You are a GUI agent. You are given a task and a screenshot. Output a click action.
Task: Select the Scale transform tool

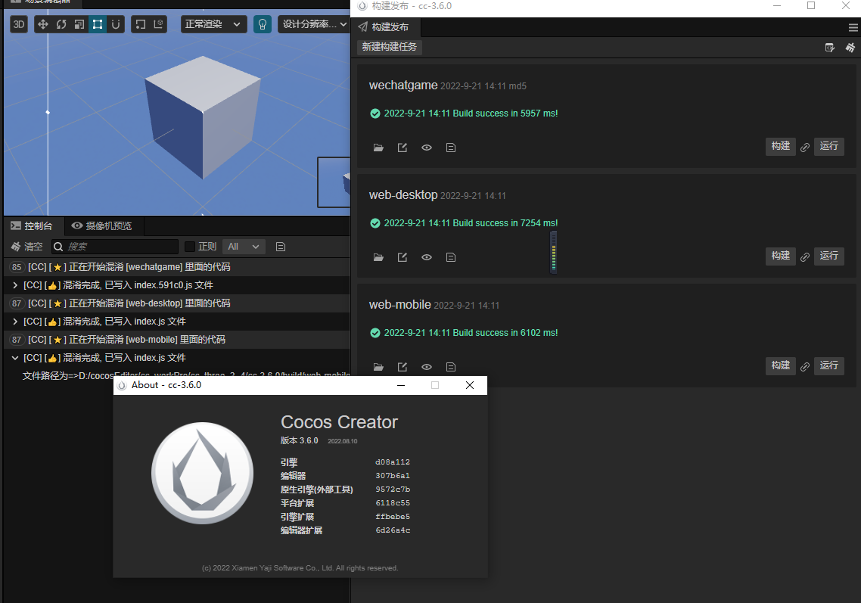click(79, 24)
